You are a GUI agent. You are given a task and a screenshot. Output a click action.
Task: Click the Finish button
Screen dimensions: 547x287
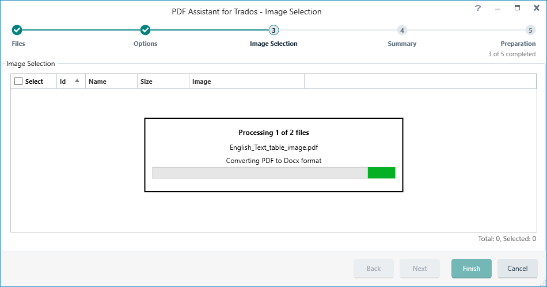pos(472,269)
